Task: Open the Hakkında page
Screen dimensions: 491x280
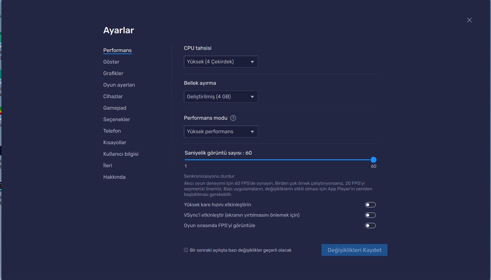Action: coord(114,177)
